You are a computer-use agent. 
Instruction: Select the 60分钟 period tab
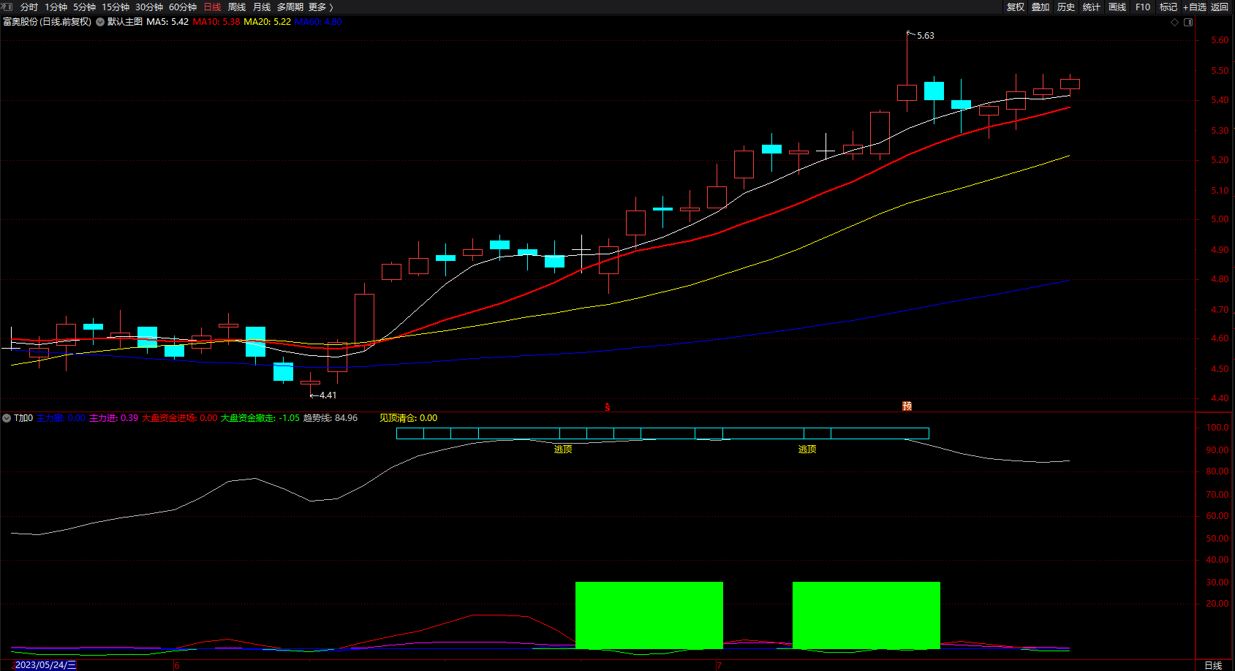pos(183,7)
